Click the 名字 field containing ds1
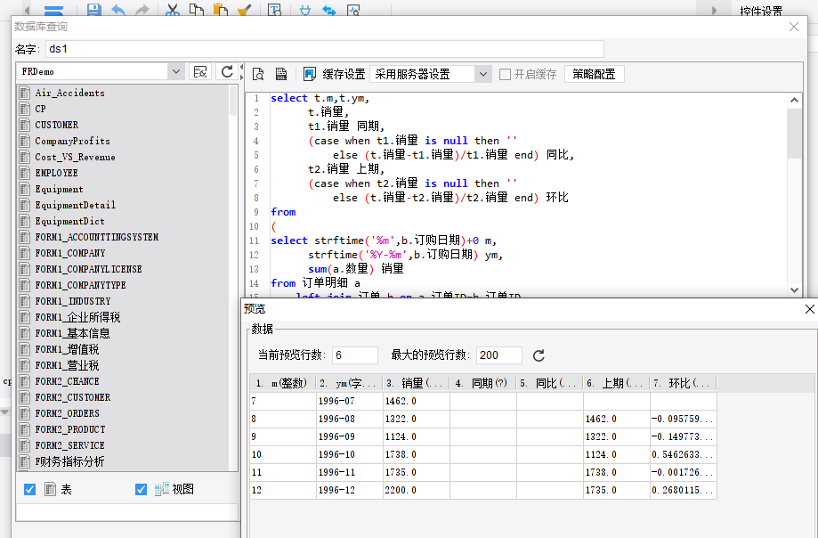Screen dimensions: 818x538 325,49
